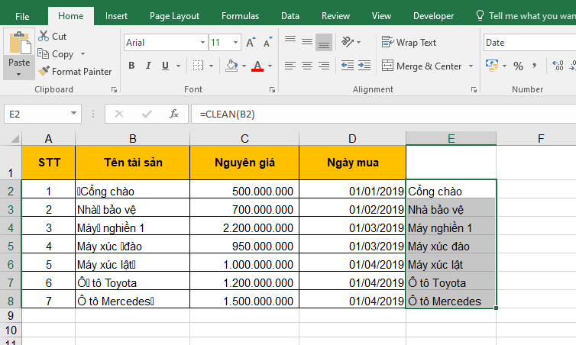Click the Insert Function fx icon
Image resolution: width=576 pixels, height=345 pixels.
point(174,114)
